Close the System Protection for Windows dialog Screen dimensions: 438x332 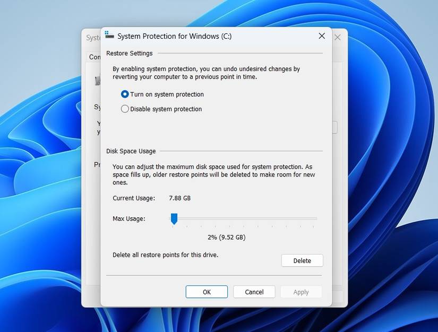(322, 36)
